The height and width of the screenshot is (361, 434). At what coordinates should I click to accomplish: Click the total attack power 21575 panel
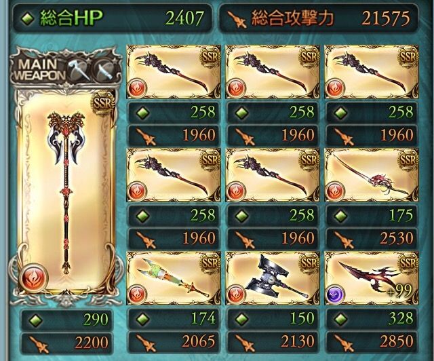[x=318, y=18]
